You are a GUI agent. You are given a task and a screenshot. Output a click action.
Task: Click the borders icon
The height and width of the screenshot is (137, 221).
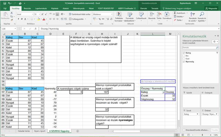pyautogui.click(x=32, y=19)
